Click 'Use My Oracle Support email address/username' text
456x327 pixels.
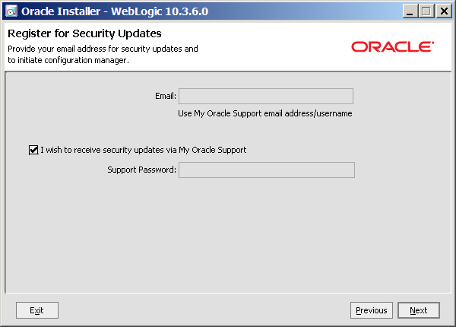[265, 113]
